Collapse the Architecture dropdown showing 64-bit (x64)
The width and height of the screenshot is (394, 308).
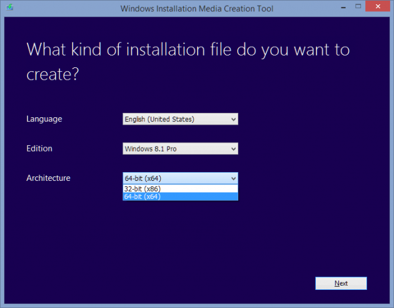click(180, 178)
